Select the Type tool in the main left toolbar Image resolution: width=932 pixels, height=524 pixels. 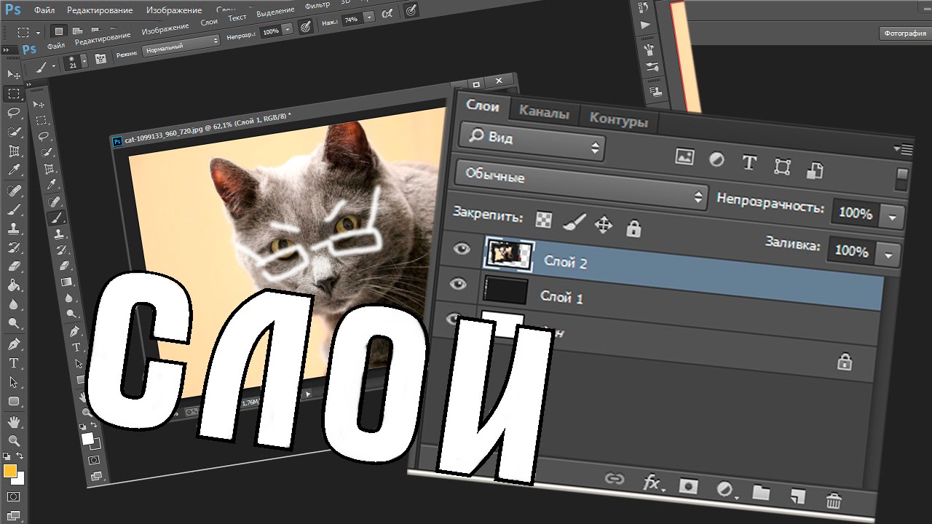(x=13, y=363)
